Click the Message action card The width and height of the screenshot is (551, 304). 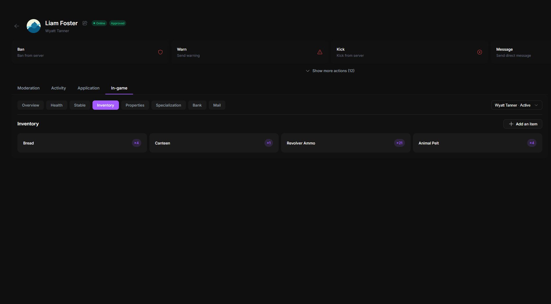click(x=521, y=52)
